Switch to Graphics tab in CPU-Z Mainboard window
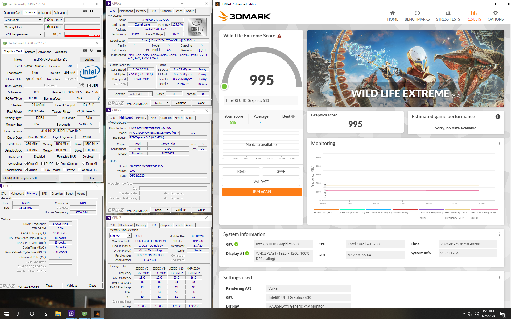 166,118
